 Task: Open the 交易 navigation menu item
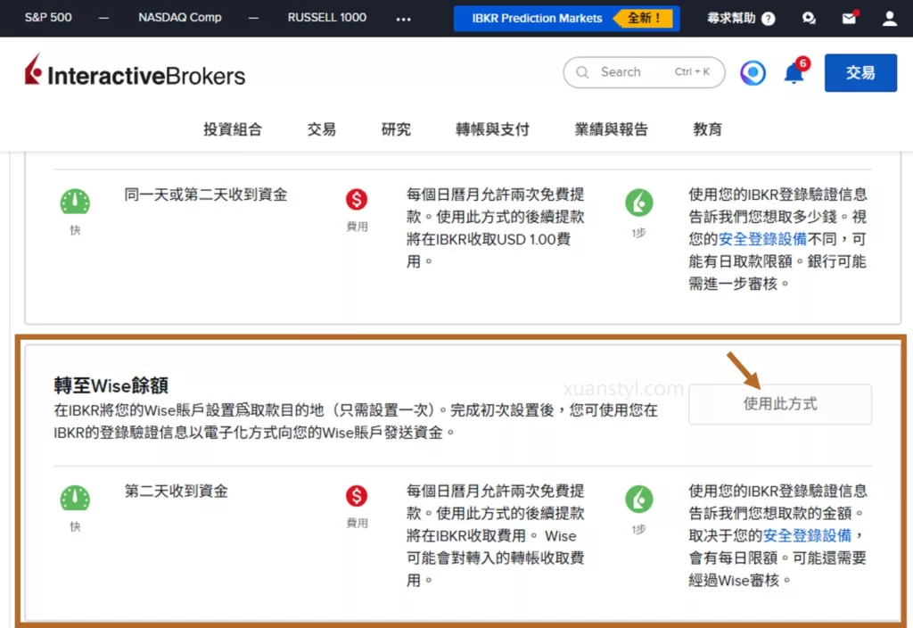pyautogui.click(x=321, y=128)
